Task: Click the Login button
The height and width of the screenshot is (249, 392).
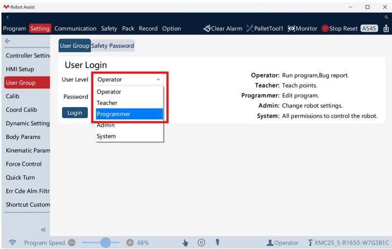Action: click(75, 113)
